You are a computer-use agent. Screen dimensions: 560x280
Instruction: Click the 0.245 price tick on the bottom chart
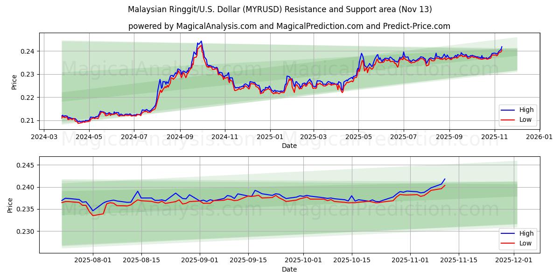24,164
